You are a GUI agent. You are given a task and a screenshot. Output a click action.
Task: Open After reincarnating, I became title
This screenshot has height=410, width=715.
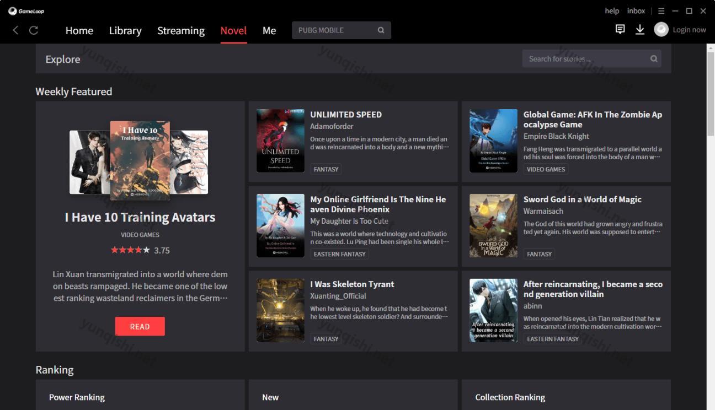click(593, 289)
